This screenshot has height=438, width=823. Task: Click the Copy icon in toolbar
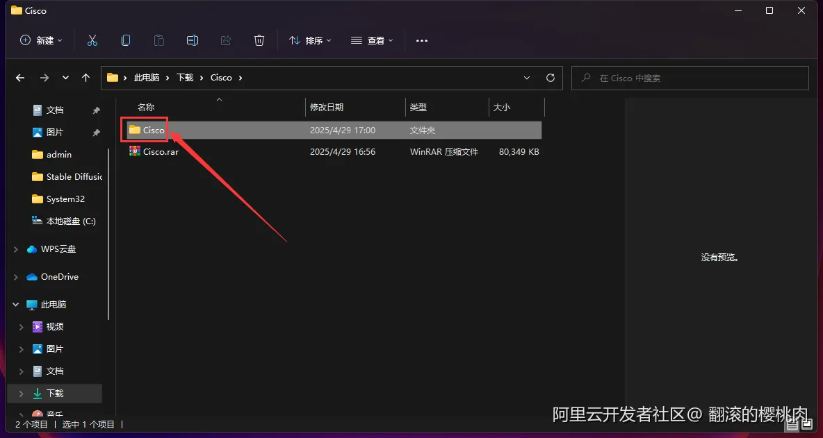click(x=125, y=40)
